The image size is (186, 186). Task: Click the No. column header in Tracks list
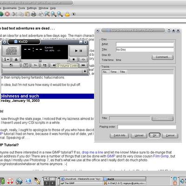click(105, 72)
